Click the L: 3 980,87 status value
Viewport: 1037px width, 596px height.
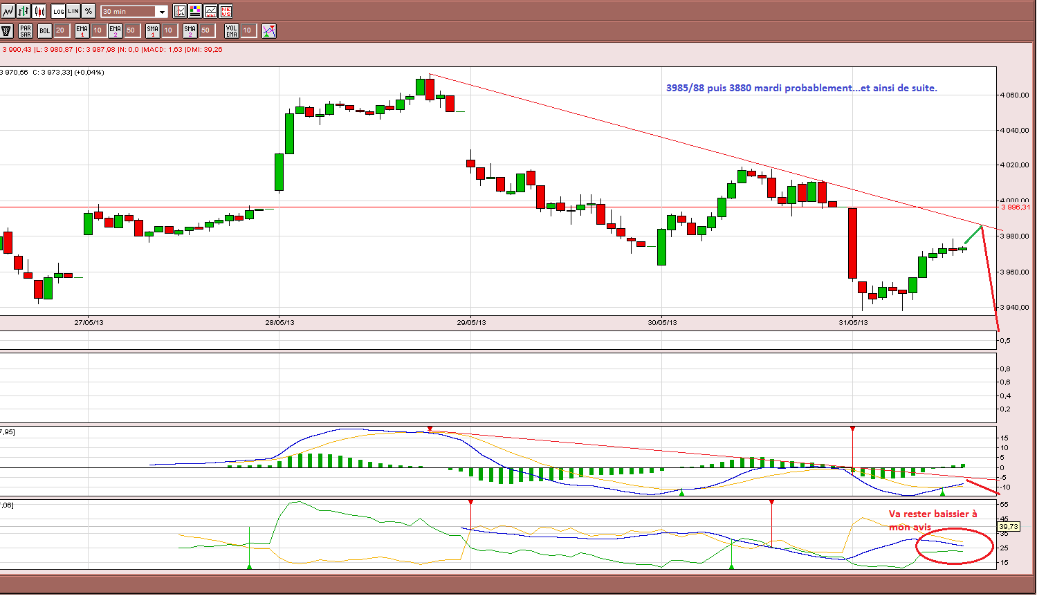coord(54,50)
